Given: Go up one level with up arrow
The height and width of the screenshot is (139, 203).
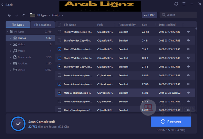Looking at the screenshot, I should click(x=24, y=15).
